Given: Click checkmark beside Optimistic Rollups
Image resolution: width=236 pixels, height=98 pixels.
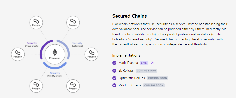Looking at the screenshot, I should (x=114, y=78).
